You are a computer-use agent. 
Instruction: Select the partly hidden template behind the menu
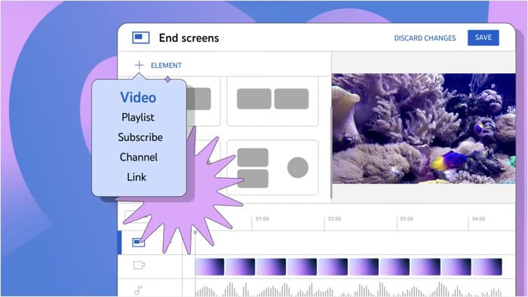(203, 101)
